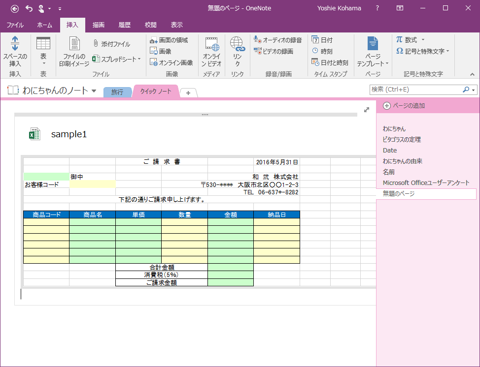
Task: Open the ファイル tab
Action: (x=15, y=25)
